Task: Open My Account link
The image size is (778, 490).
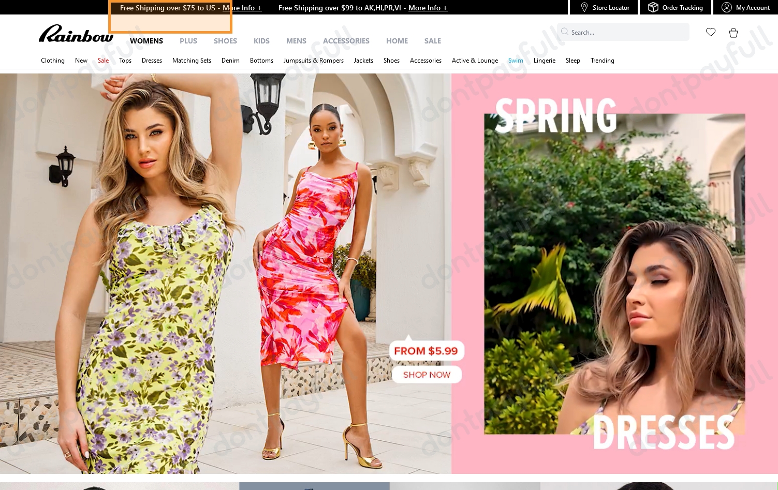Action: point(753,8)
